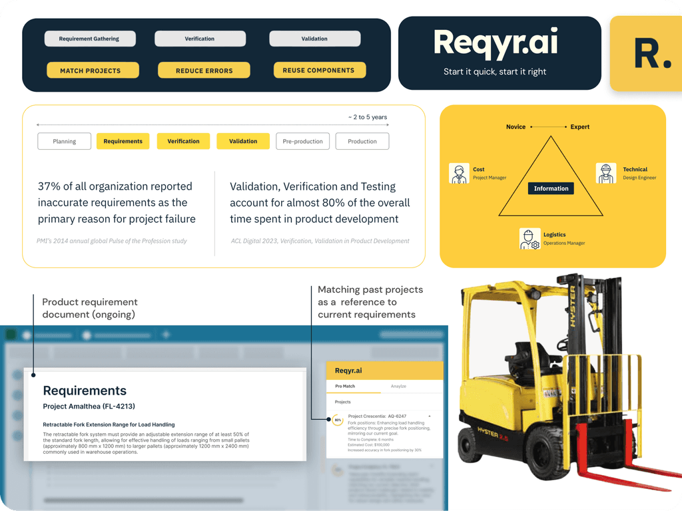The height and width of the screenshot is (511, 682).
Task: Select the Production stage box
Action: click(362, 141)
